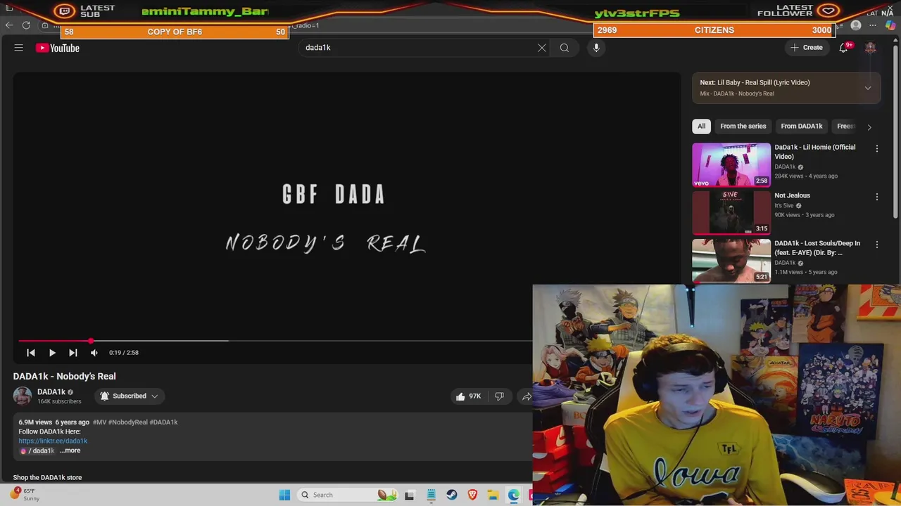Image resolution: width=901 pixels, height=506 pixels.
Task: Open the #NobodyReal hashtag
Action: point(128,422)
